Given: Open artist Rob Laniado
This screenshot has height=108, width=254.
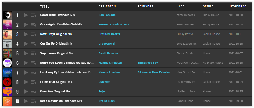Looking at the screenshot, I should point(107,15).
